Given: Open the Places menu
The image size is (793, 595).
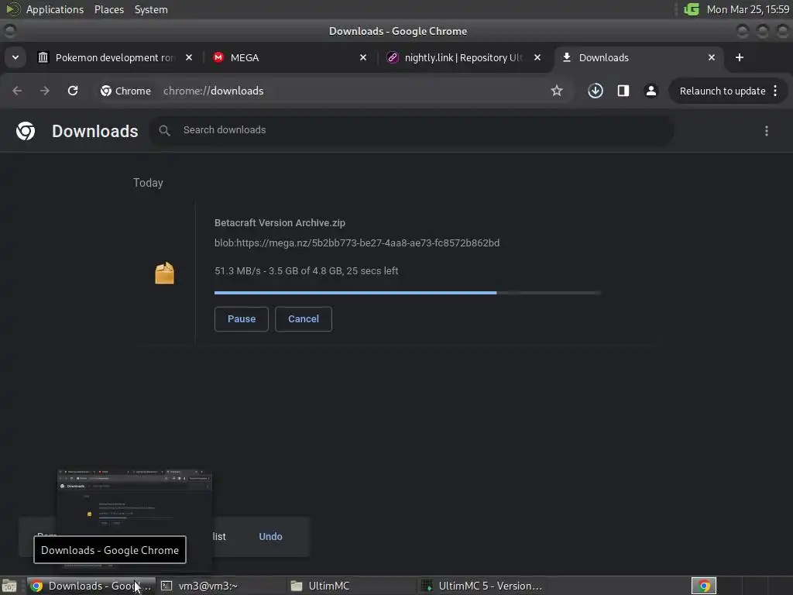Looking at the screenshot, I should [109, 9].
